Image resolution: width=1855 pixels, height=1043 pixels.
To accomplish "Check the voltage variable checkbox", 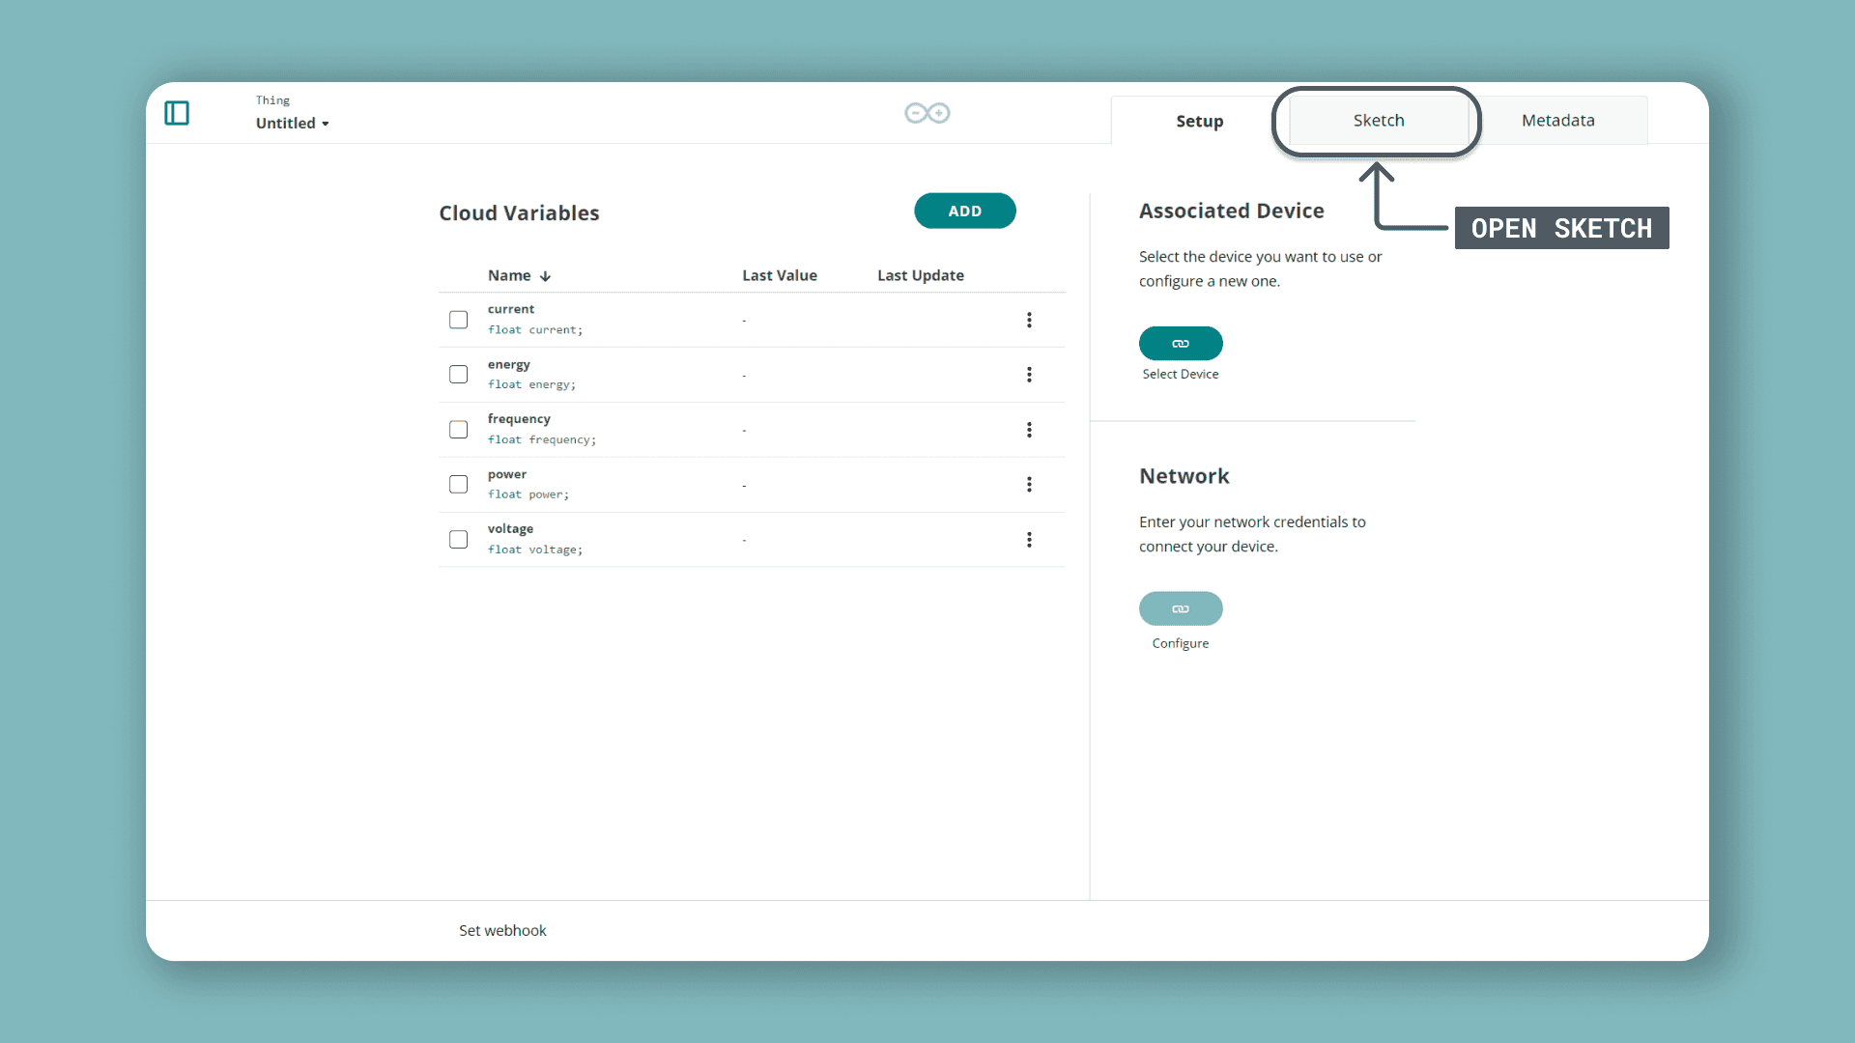I will tap(459, 540).
